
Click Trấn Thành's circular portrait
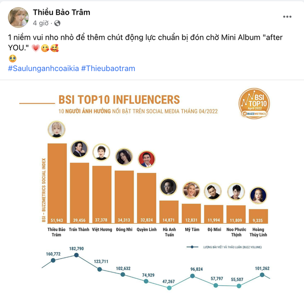79,149
